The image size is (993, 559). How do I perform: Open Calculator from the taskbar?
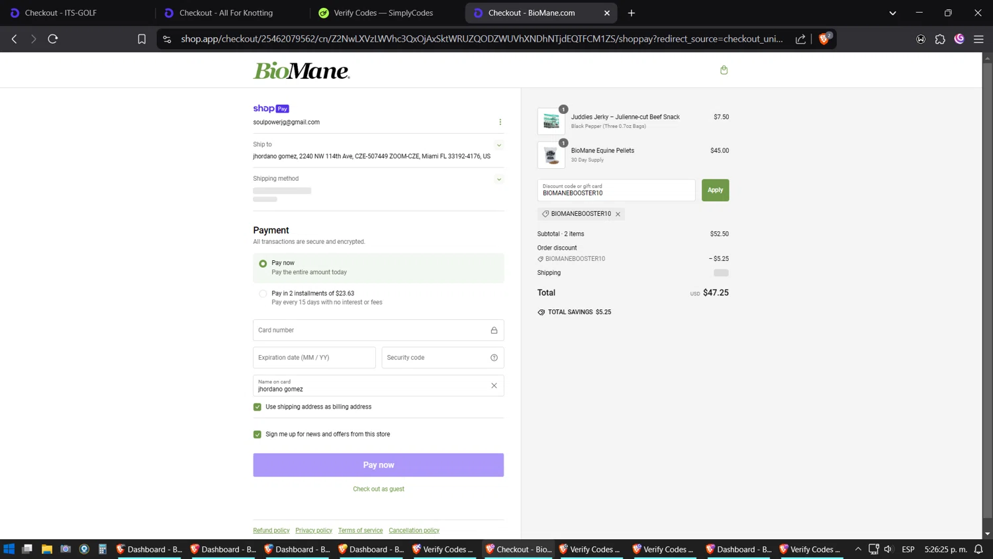point(103,549)
